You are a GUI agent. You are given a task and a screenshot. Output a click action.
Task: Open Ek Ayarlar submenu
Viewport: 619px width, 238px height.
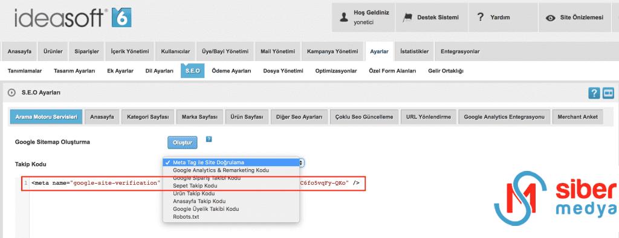[x=120, y=71]
